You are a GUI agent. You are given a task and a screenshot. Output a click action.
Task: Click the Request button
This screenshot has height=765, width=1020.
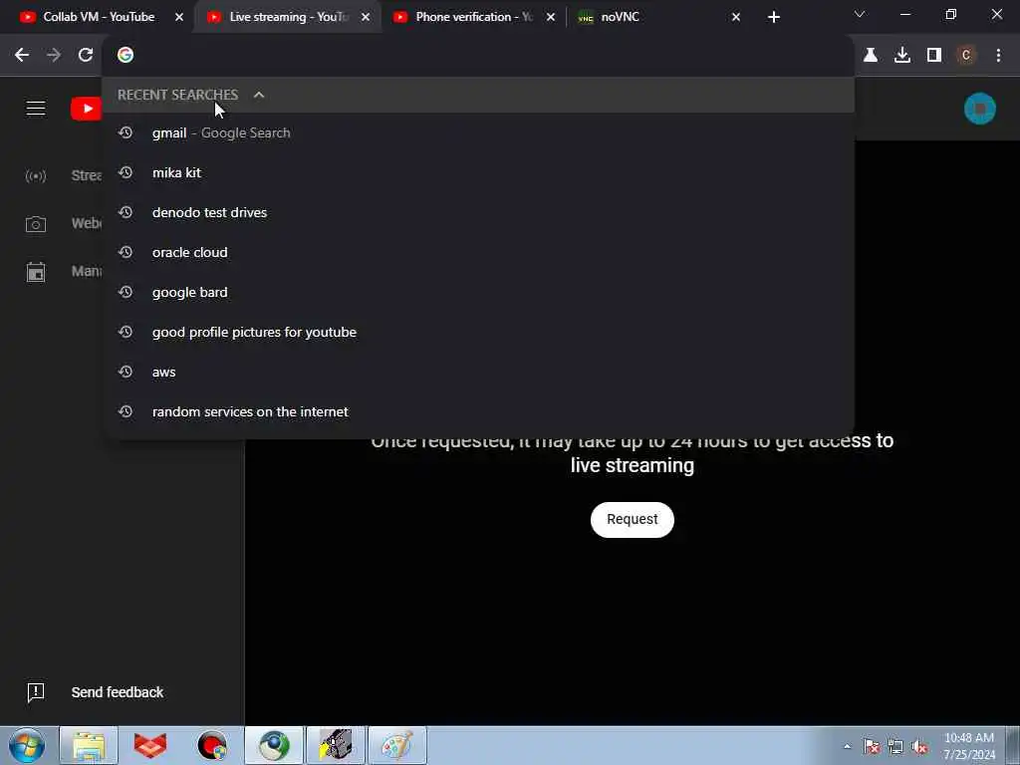(633, 519)
